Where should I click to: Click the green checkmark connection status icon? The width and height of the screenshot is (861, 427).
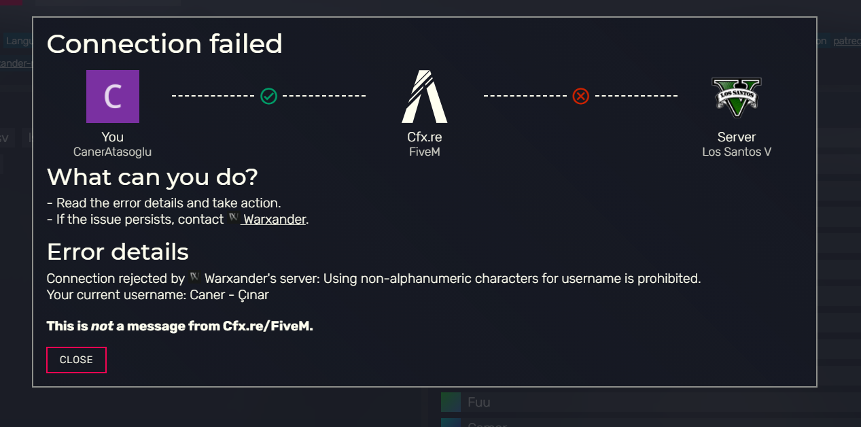(x=269, y=96)
